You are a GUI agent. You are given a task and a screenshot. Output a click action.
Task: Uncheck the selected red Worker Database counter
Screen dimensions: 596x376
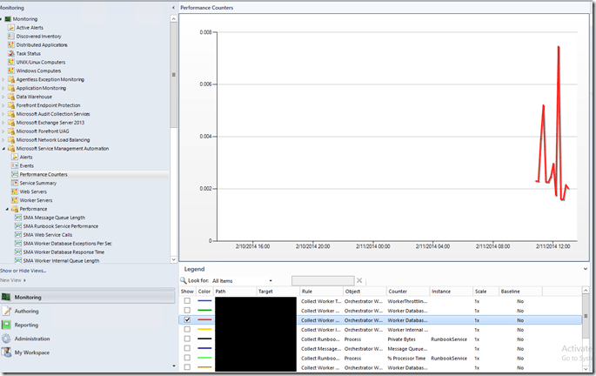[x=187, y=320]
